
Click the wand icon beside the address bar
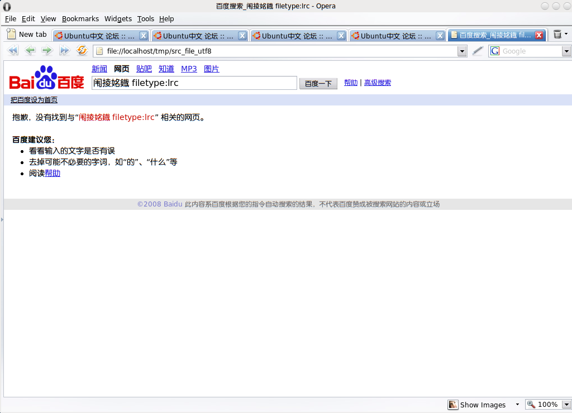pyautogui.click(x=478, y=51)
